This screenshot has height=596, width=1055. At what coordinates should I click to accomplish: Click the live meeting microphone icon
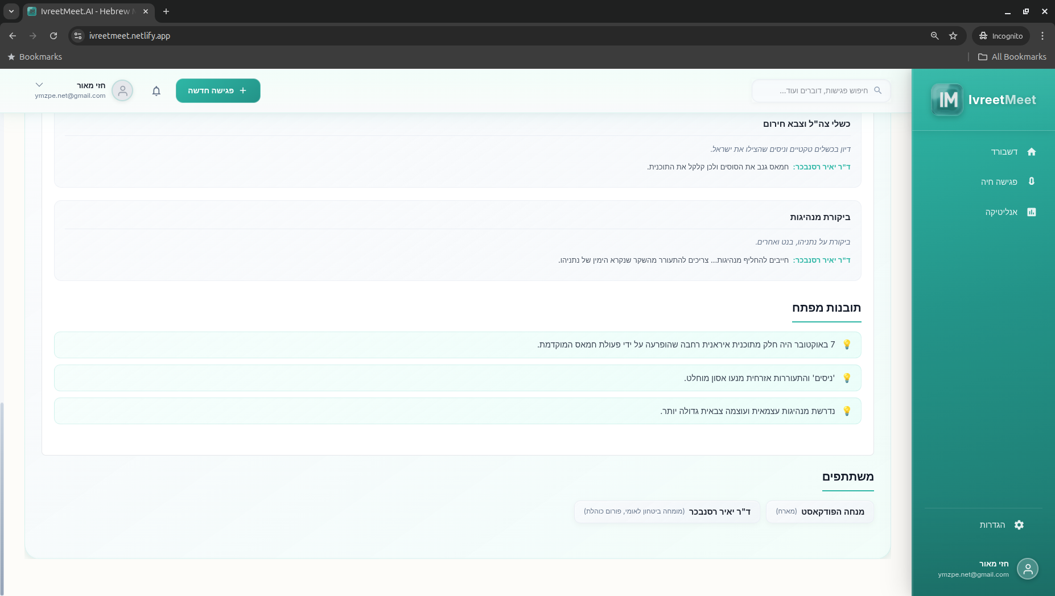coord(1031,181)
